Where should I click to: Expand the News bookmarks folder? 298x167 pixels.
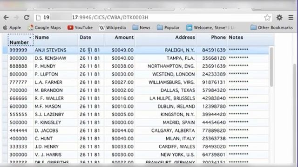pyautogui.click(x=141, y=28)
